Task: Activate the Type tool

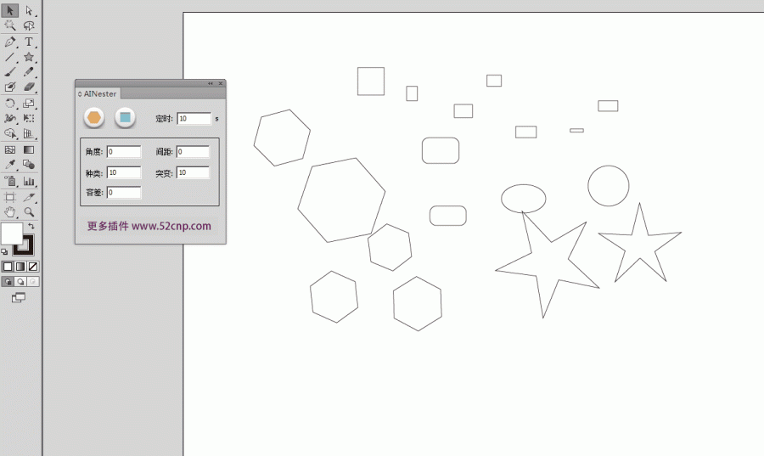Action: [x=29, y=42]
